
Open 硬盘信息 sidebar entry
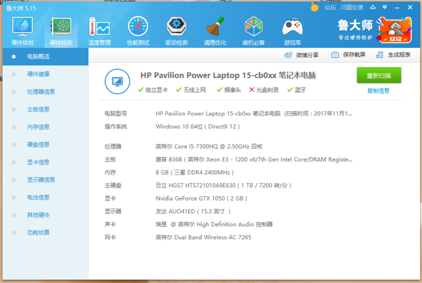[38, 144]
